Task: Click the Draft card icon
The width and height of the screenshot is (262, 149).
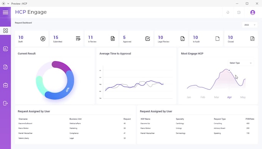Action: click(43, 39)
